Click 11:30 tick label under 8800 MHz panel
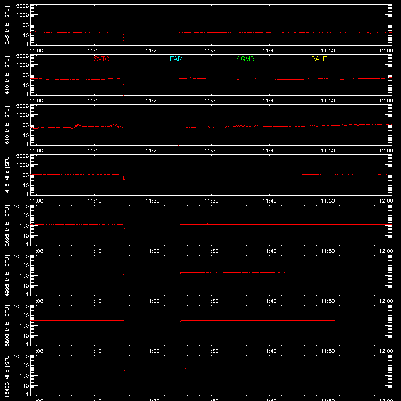The image size is (401, 401). pos(211,351)
